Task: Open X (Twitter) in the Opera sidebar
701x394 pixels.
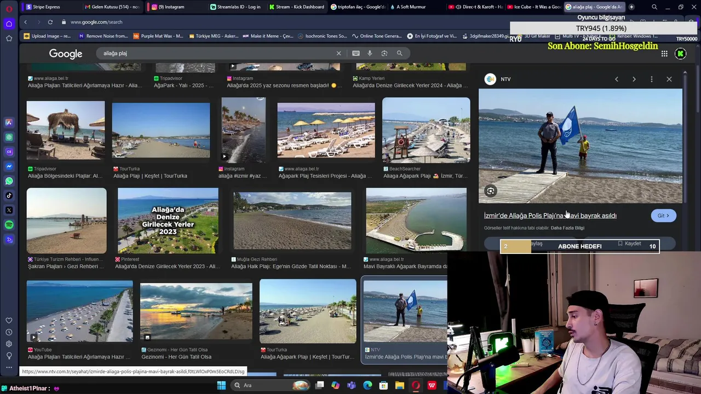Action: tap(9, 210)
